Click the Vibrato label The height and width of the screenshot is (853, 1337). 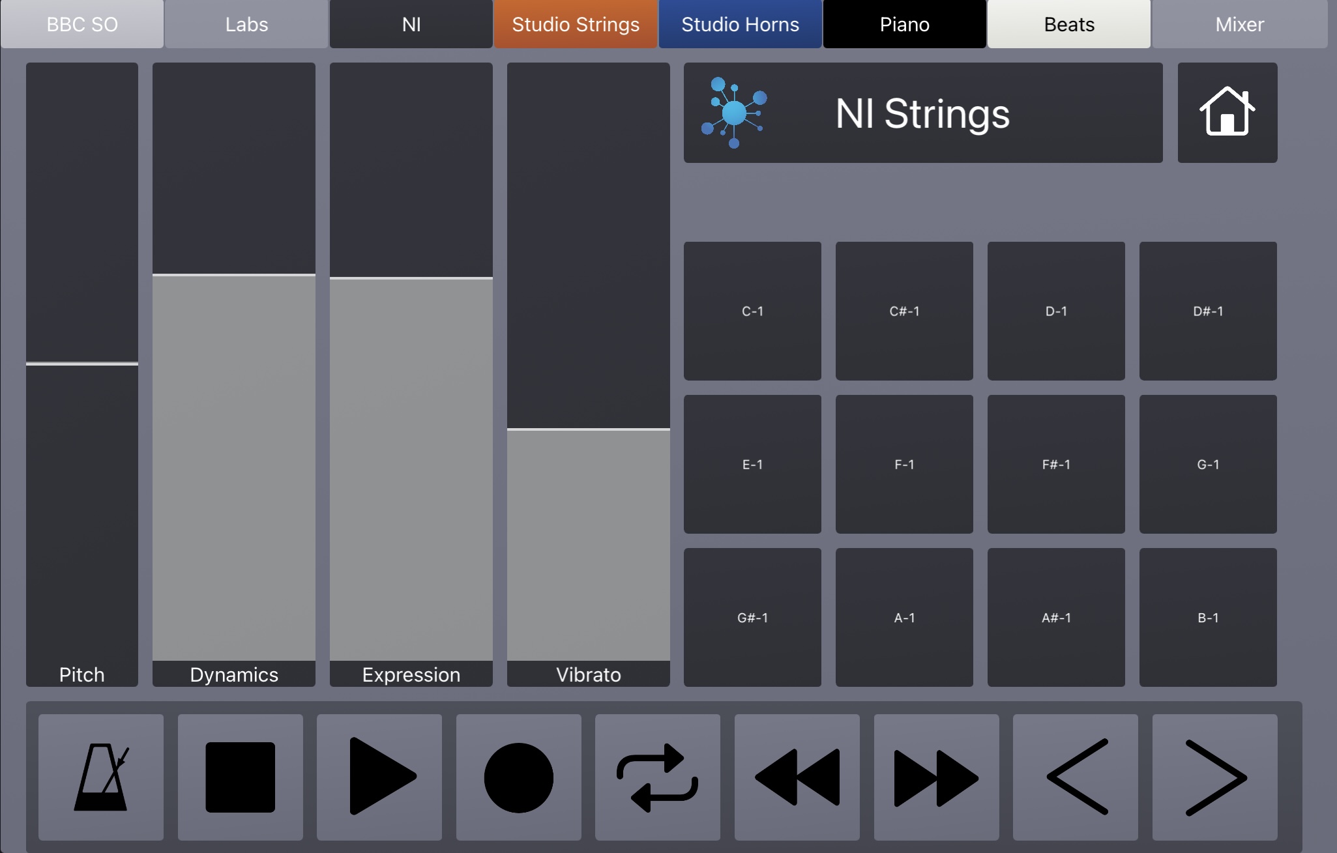point(589,674)
